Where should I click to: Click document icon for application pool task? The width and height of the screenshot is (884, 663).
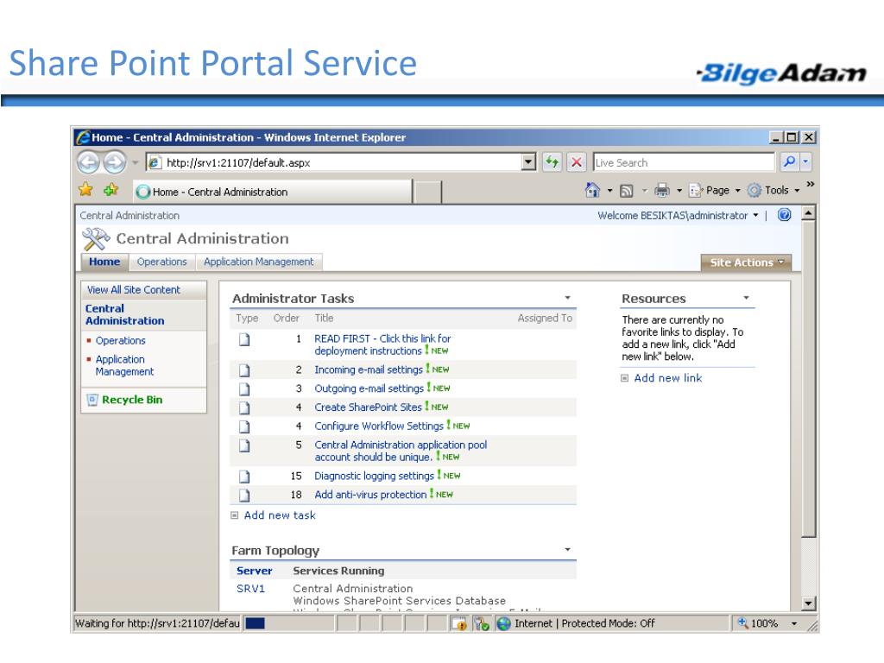click(x=244, y=446)
